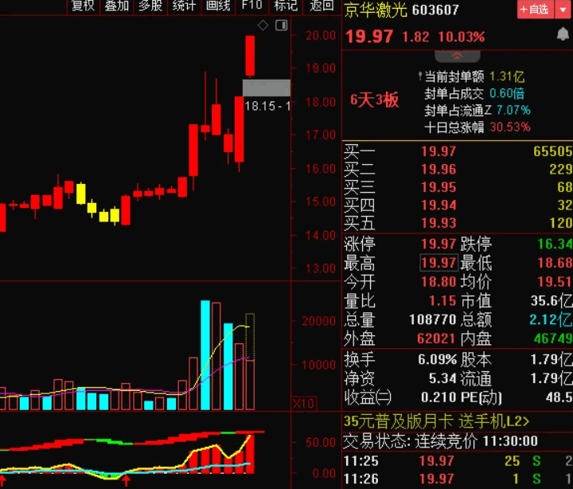Screen dimensions: 573x489
Task: Select the 买五 bid price 19.93
Action: pyautogui.click(x=439, y=223)
